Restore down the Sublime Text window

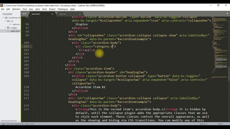click(218, 5)
